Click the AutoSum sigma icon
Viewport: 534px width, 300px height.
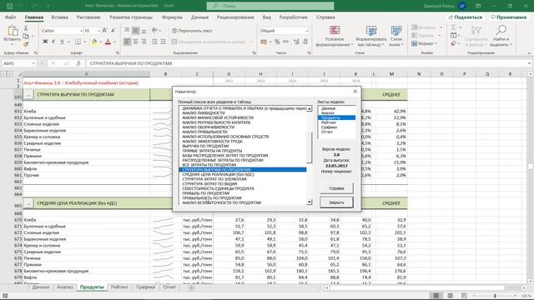454,27
